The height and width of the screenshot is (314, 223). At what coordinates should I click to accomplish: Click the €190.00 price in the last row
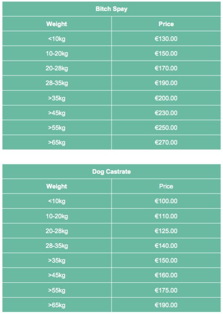click(x=166, y=305)
